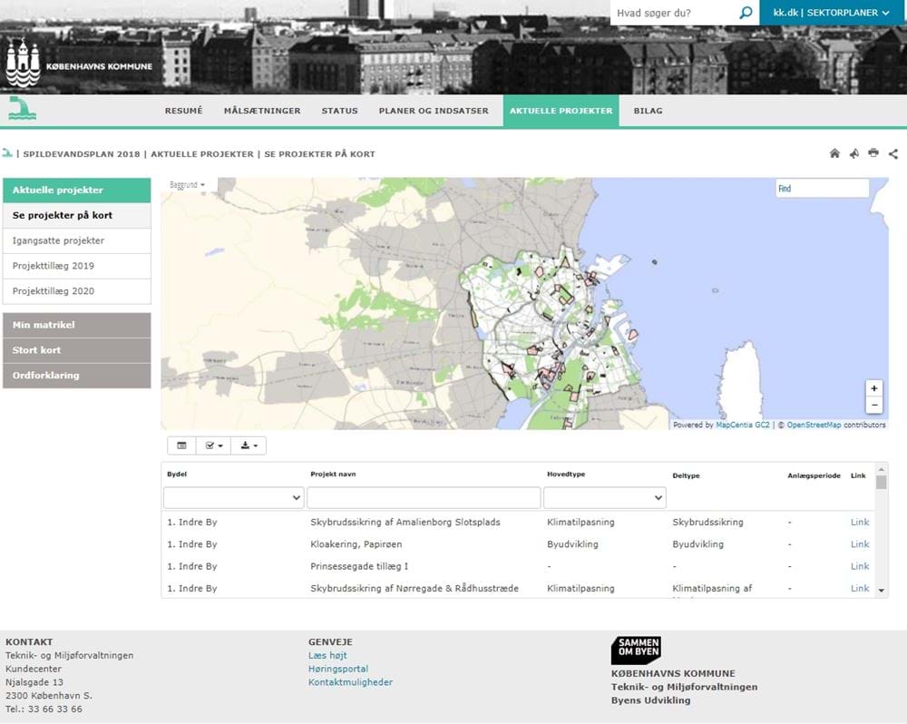Screen dimensions: 907x724
Task: Click the search magnifier icon
Action: (746, 13)
